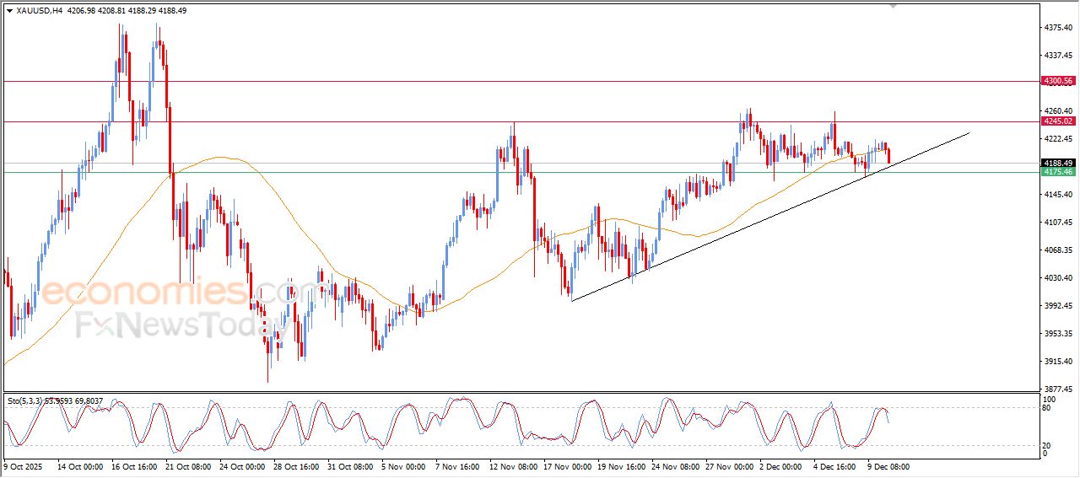Click the stochastic 80 level scale label
The height and width of the screenshot is (478, 1080).
1047,409
